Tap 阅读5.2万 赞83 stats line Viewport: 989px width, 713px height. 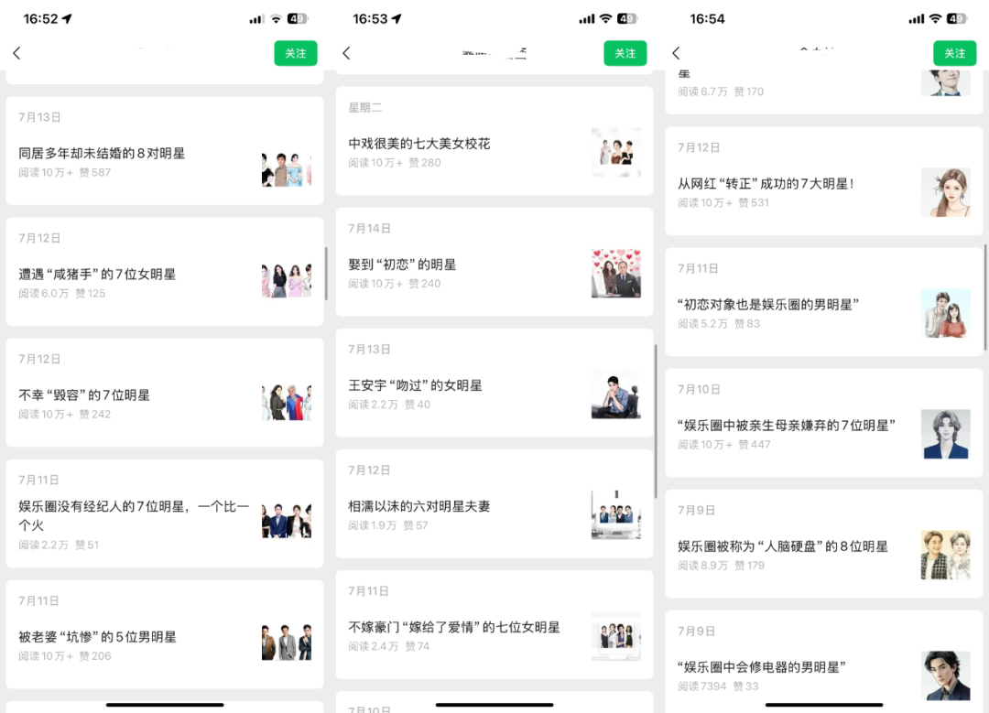tap(719, 323)
